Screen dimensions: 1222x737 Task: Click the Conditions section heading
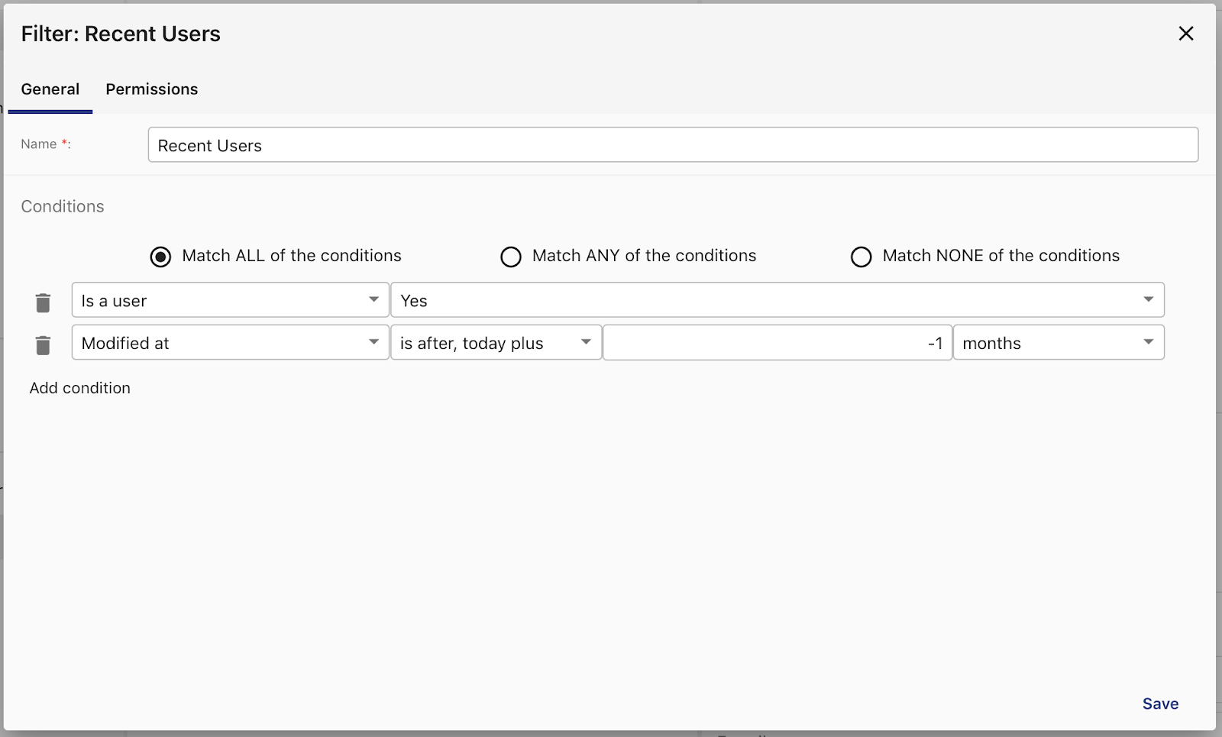63,206
